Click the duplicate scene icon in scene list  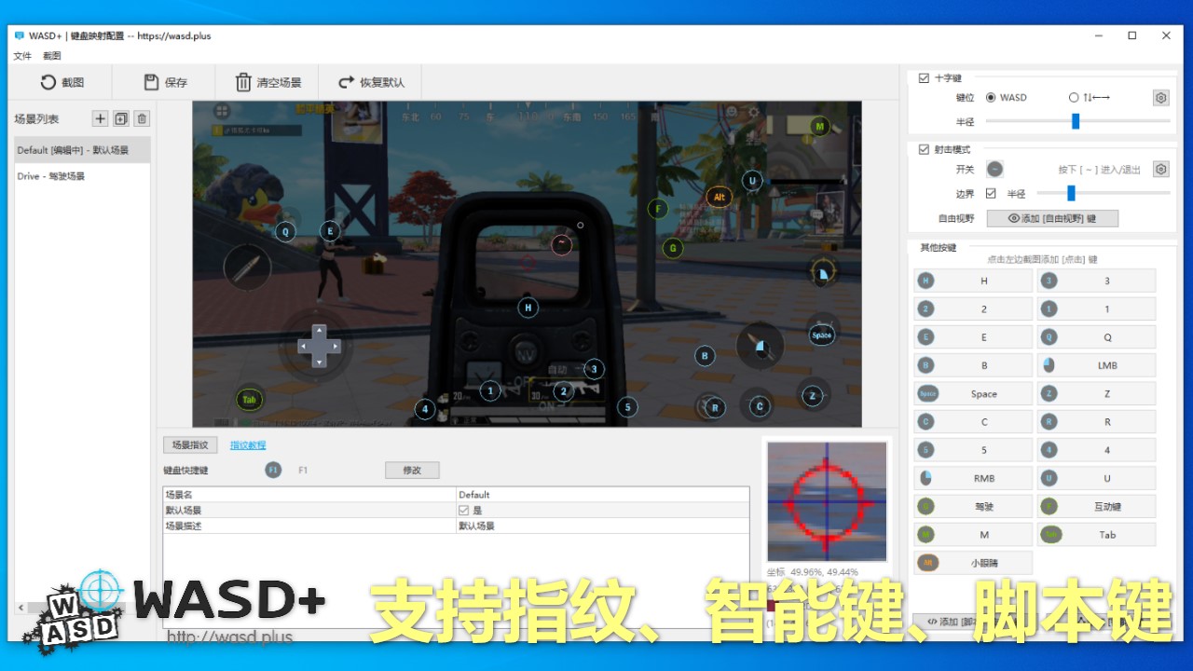pyautogui.click(x=121, y=118)
